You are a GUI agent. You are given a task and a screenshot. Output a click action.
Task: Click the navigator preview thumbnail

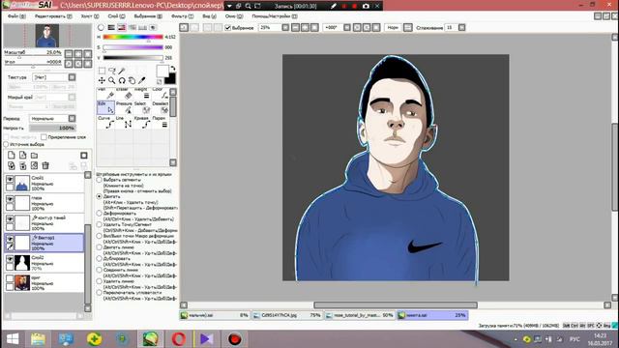[47, 36]
